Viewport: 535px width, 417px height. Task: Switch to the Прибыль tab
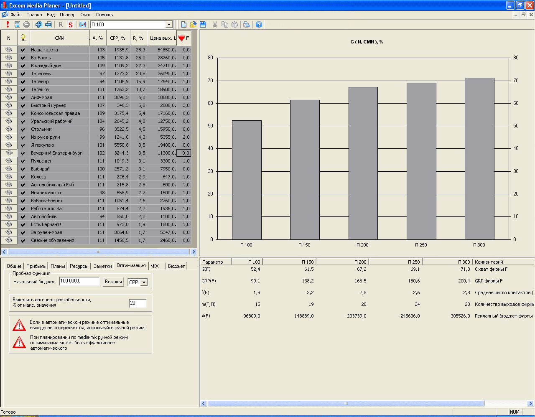click(36, 266)
